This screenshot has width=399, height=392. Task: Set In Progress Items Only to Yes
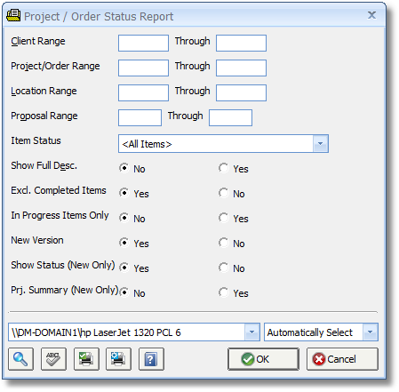(x=224, y=218)
